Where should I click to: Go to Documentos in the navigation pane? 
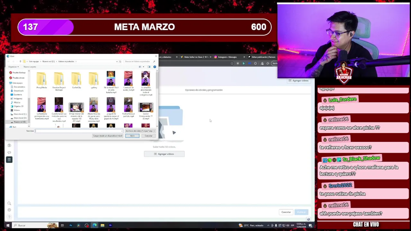[x=18, y=87]
